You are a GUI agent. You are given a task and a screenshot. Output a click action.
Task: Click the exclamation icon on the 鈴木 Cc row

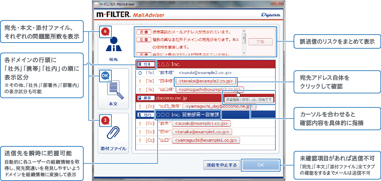[140, 123]
